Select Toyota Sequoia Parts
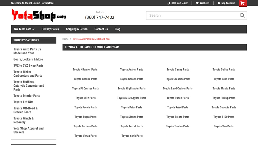This screenshot has height=145, width=258. point(224,107)
